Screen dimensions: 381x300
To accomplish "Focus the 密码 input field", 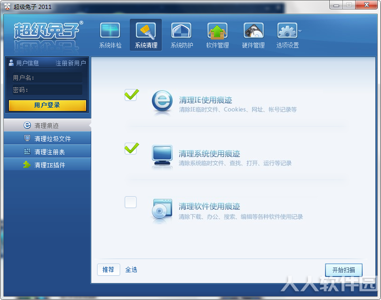I will (48, 90).
